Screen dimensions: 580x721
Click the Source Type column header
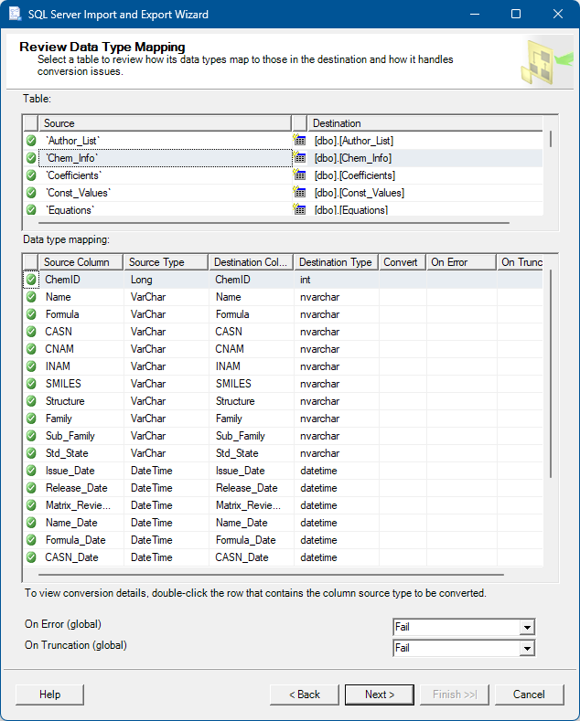pos(166,262)
